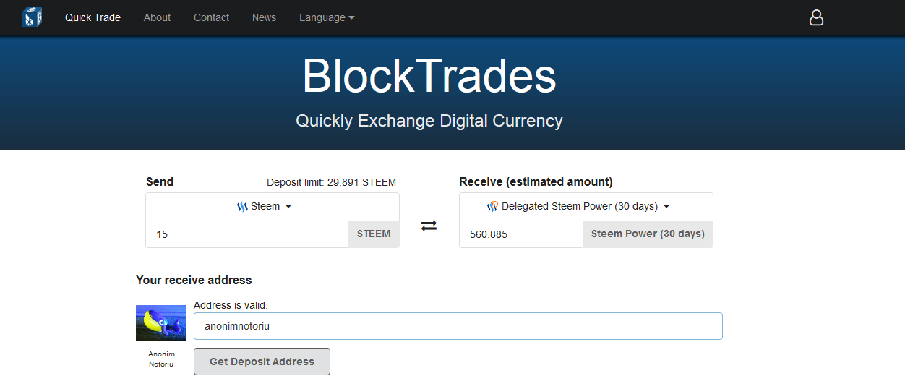Click the STEEM unit label
Image resolution: width=905 pixels, height=389 pixels.
pyautogui.click(x=374, y=234)
